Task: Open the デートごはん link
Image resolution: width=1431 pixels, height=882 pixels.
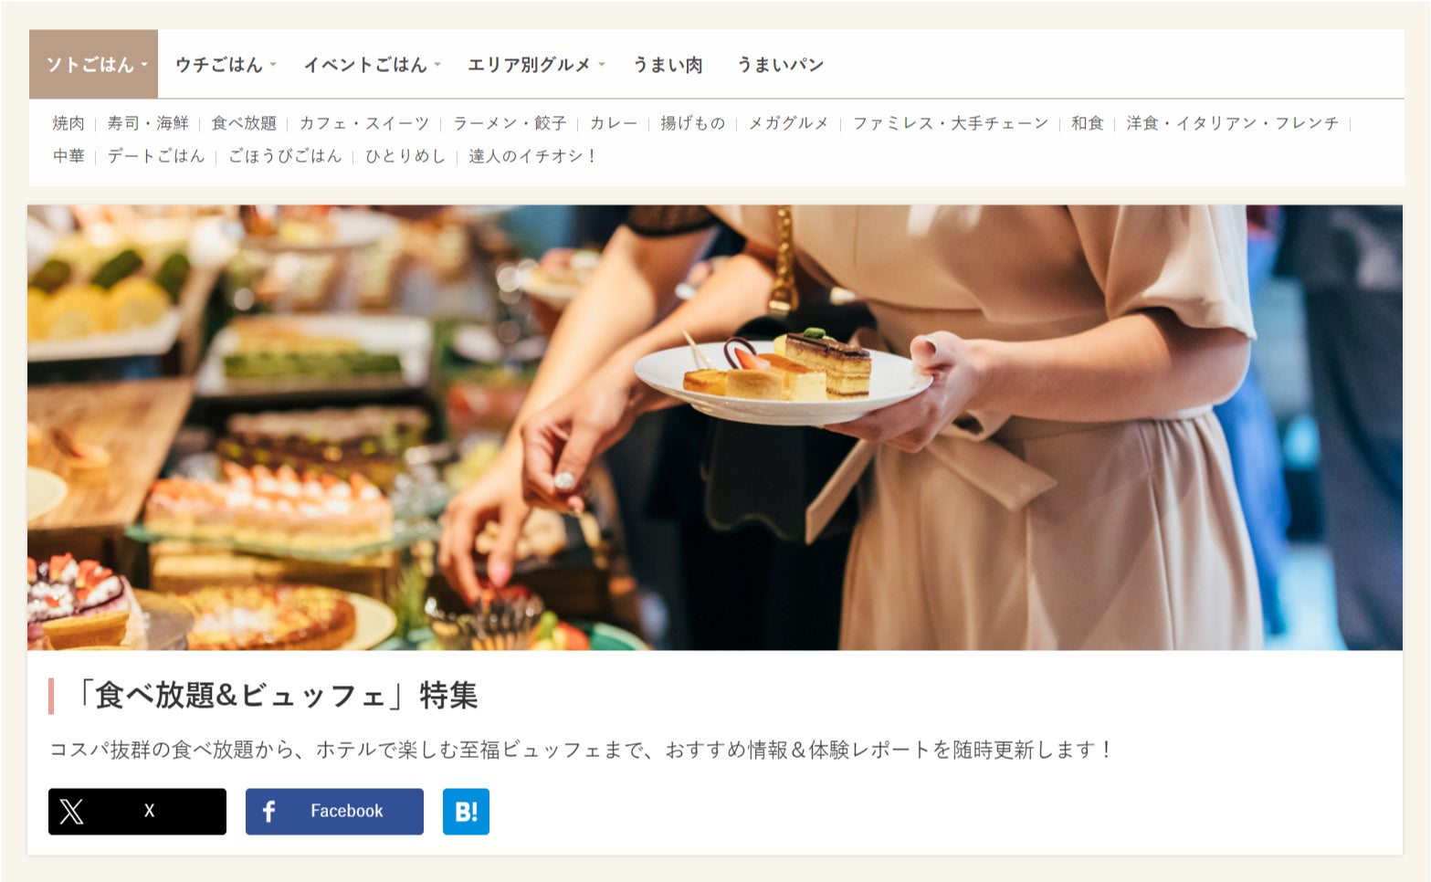Action: coord(156,156)
